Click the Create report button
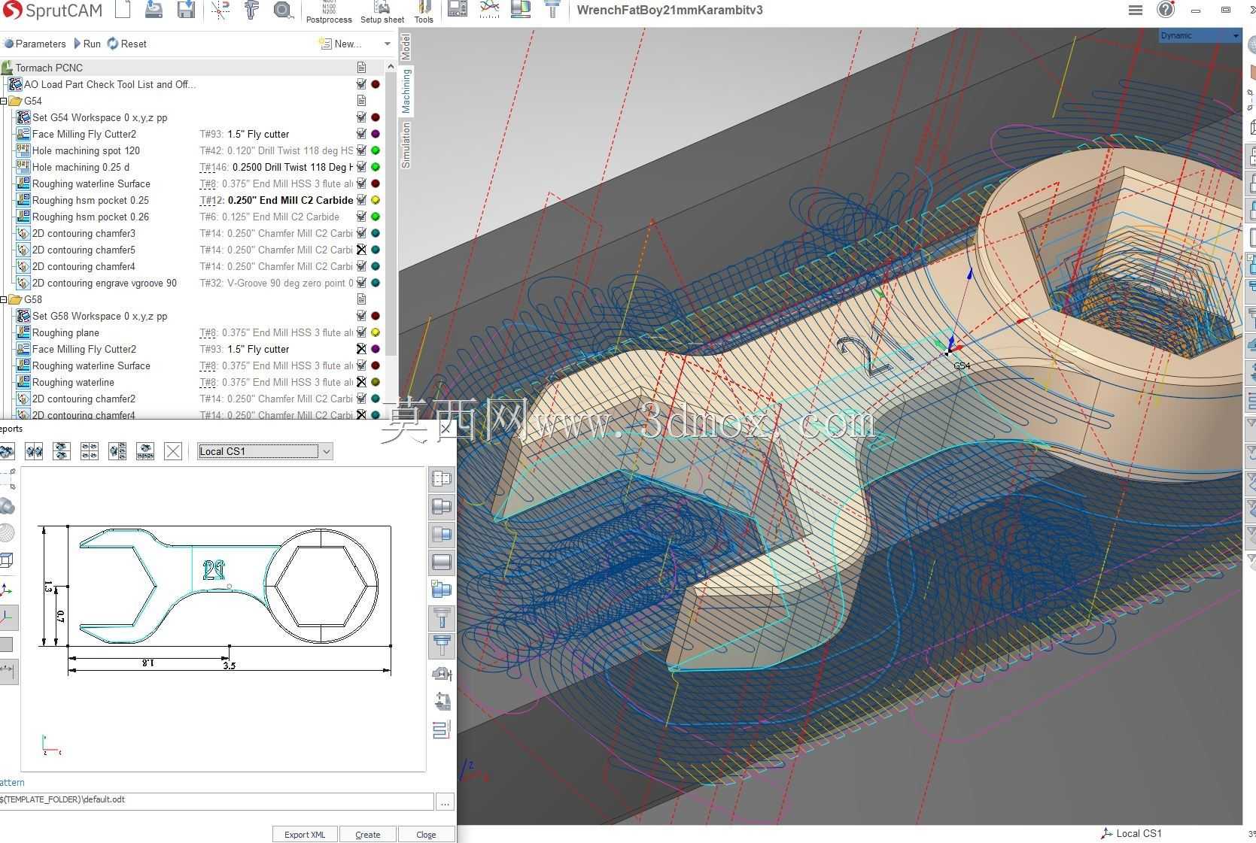This screenshot has width=1256, height=843. click(368, 834)
